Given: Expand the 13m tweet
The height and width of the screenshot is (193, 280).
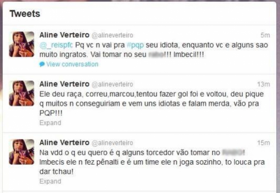Looking at the screenshot, I should pos(50,123).
